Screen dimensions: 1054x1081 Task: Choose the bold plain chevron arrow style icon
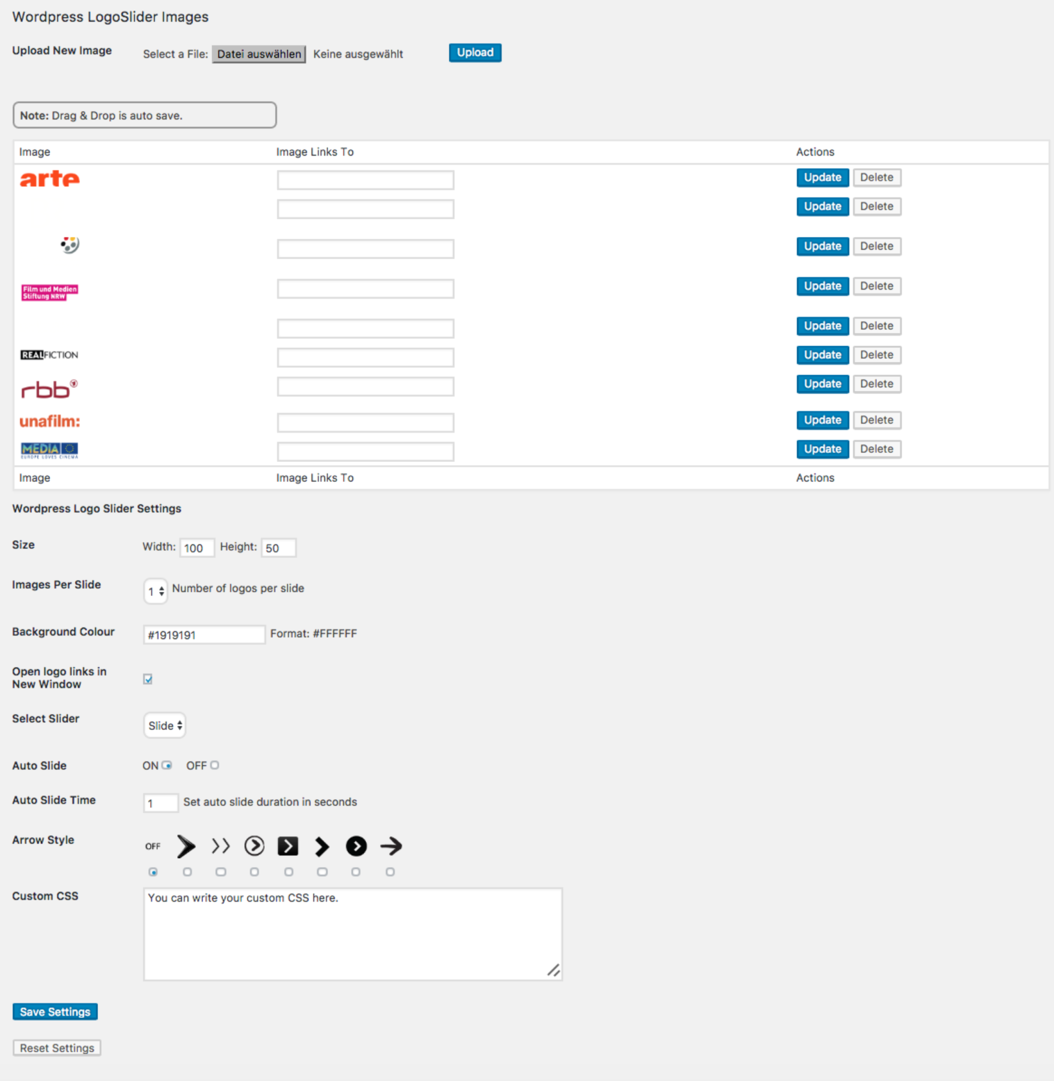pos(323,846)
